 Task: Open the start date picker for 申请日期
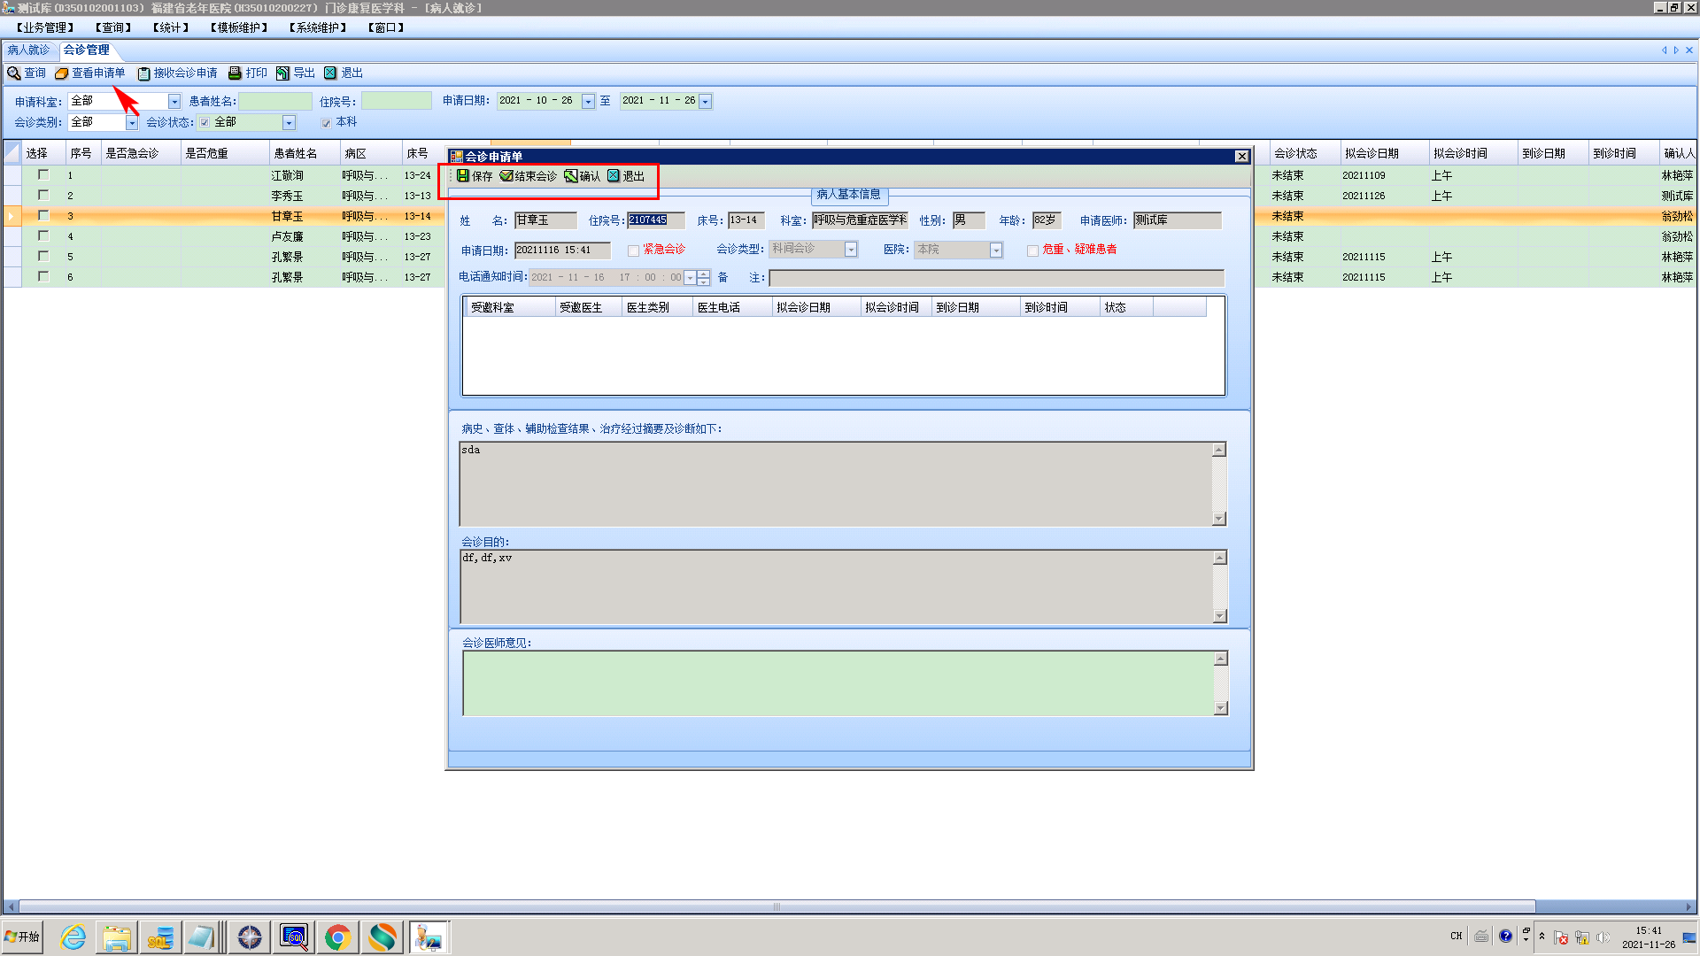point(588,102)
